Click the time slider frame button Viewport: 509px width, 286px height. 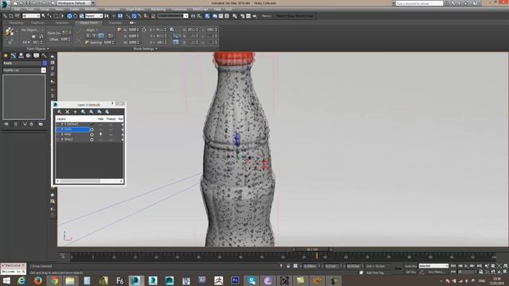[313, 249]
